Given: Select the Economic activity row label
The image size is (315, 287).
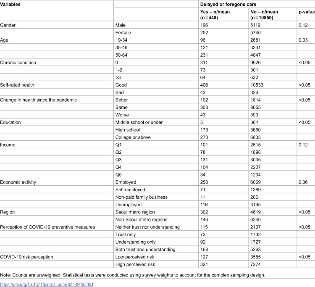Looking at the screenshot, I should (x=18, y=182).
